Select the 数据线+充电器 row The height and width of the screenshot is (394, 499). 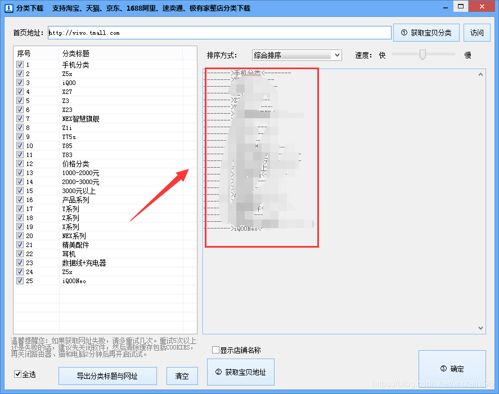(105, 263)
